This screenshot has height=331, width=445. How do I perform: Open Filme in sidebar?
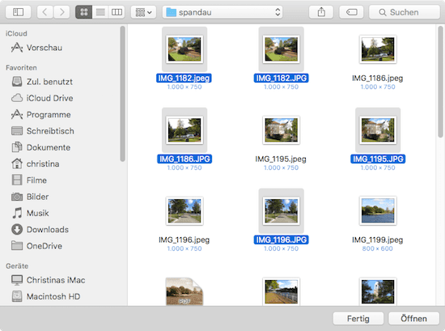(x=29, y=180)
